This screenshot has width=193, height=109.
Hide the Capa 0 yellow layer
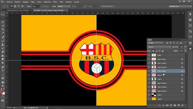tap(149, 99)
